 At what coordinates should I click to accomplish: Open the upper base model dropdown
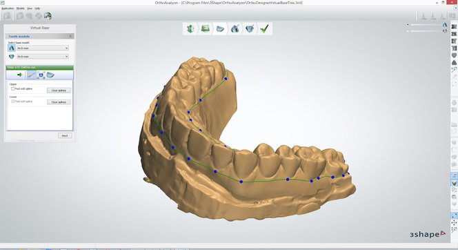point(43,48)
